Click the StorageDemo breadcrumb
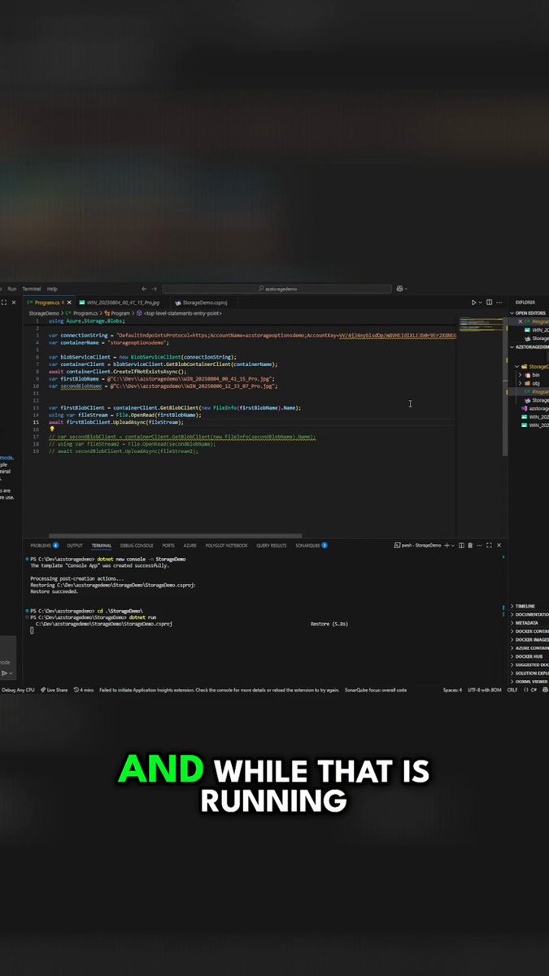The image size is (549, 976). click(x=43, y=312)
